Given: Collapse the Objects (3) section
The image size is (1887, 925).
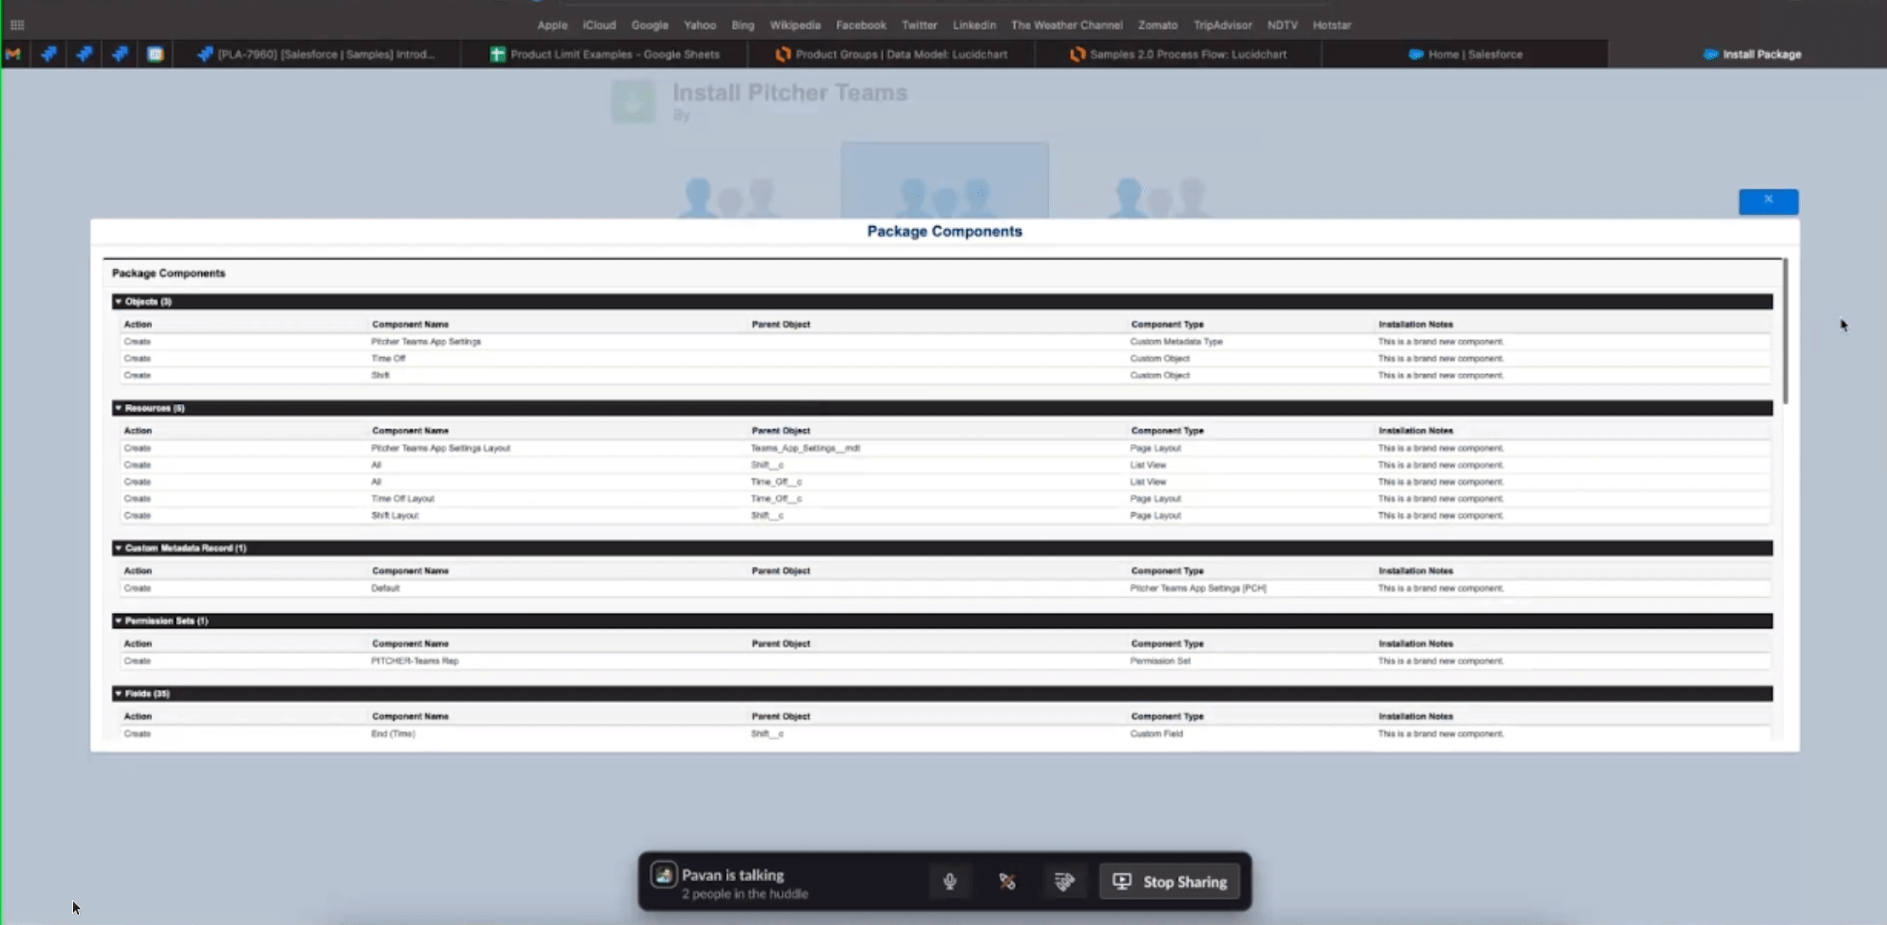Looking at the screenshot, I should pyautogui.click(x=118, y=302).
